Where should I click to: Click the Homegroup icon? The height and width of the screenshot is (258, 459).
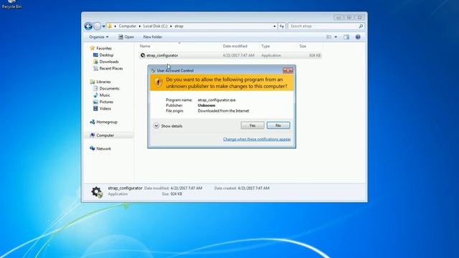(x=93, y=122)
